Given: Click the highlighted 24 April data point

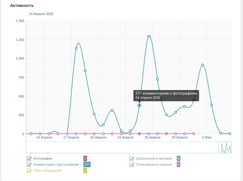Looking at the screenshot, I should tap(139, 105).
